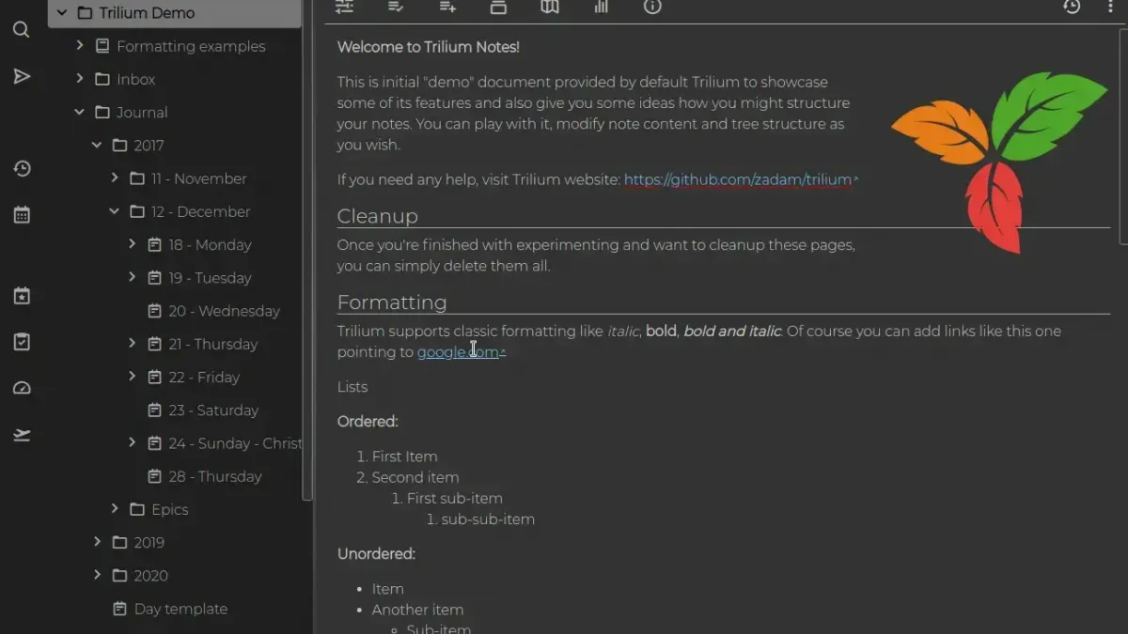Expand the Formatting examples tree node
This screenshot has width=1128, height=634.
pos(80,45)
